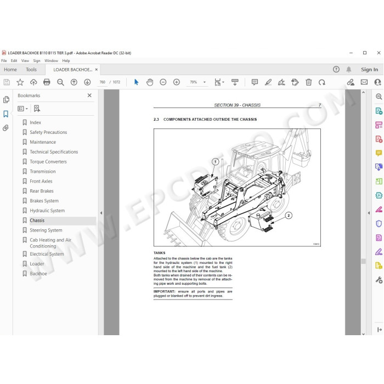
Task: Close the Bookmarks panel
Action: 89,95
